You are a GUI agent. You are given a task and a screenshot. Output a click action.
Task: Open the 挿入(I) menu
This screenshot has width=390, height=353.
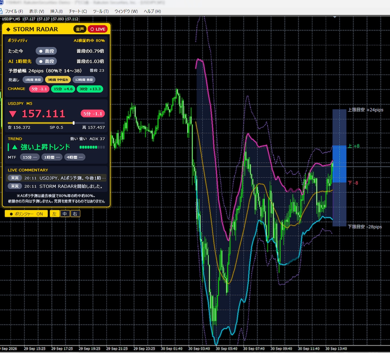[x=56, y=11]
